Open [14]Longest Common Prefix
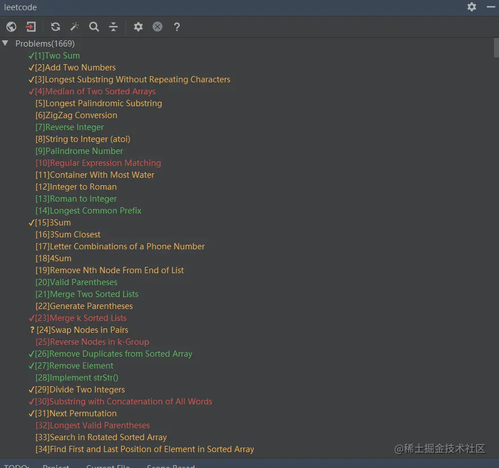This screenshot has height=468, width=499. [x=88, y=211]
